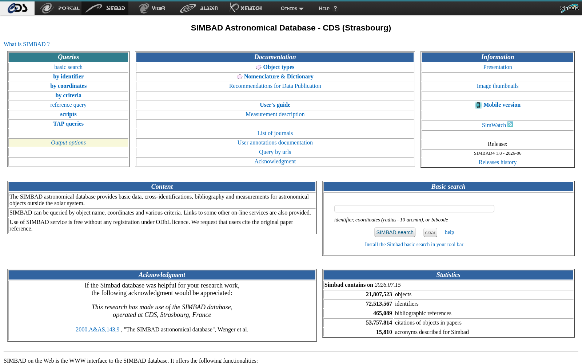Open Acknowledgment link in Documentation
582x363 pixels.
(275, 162)
